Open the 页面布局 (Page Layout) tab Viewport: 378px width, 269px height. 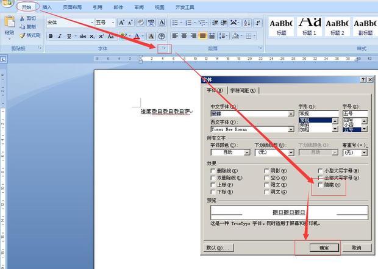point(72,7)
